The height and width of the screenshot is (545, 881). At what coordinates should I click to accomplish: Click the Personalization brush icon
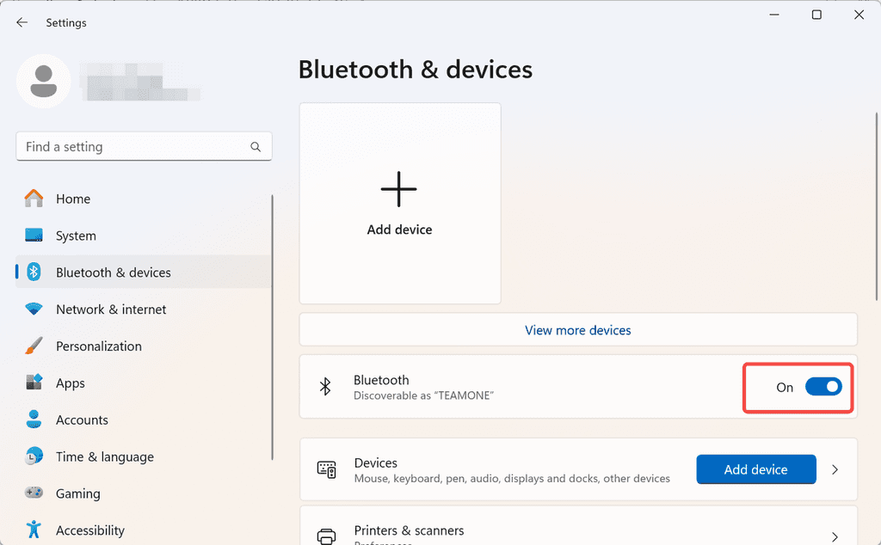[x=34, y=346]
